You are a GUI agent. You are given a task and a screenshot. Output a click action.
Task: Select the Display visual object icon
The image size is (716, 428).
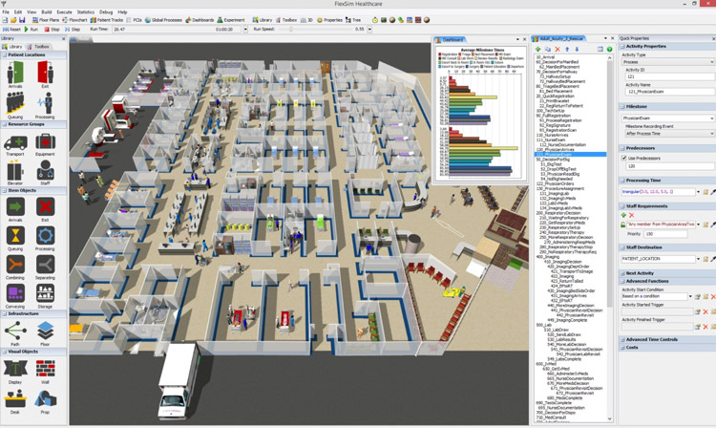pos(15,368)
